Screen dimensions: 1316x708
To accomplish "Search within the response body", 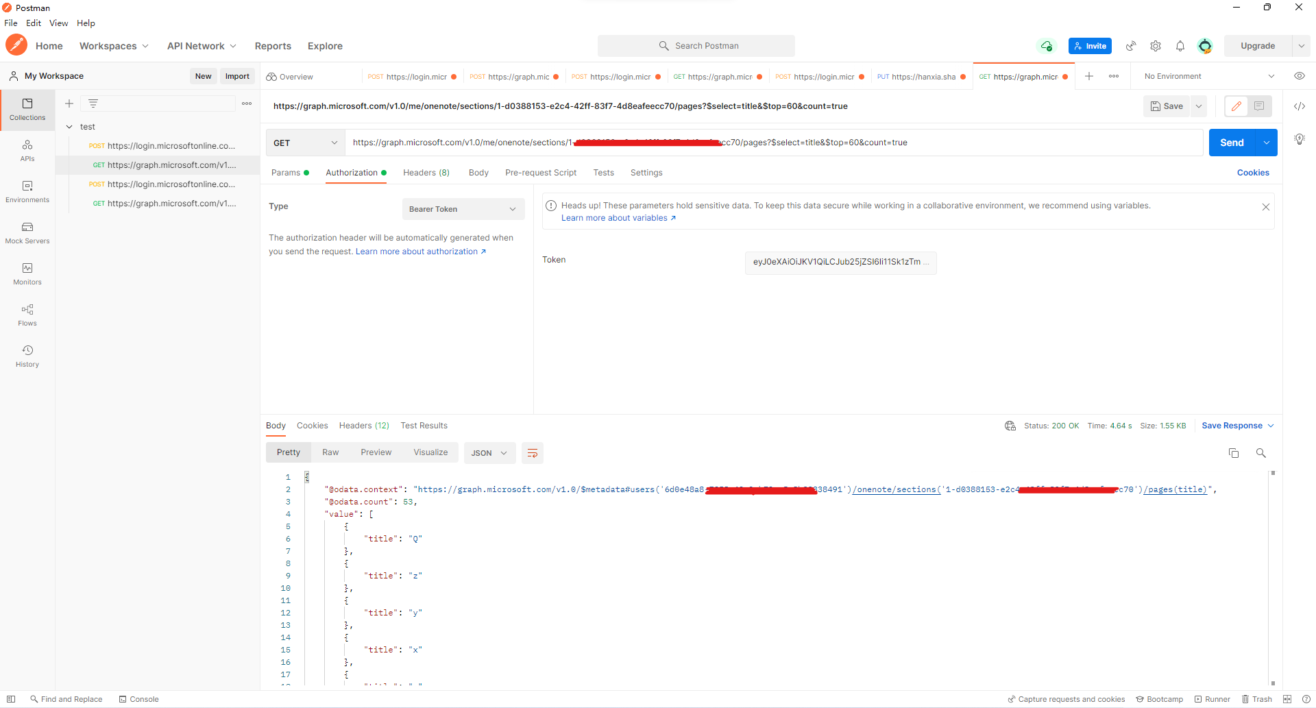I will click(1261, 453).
